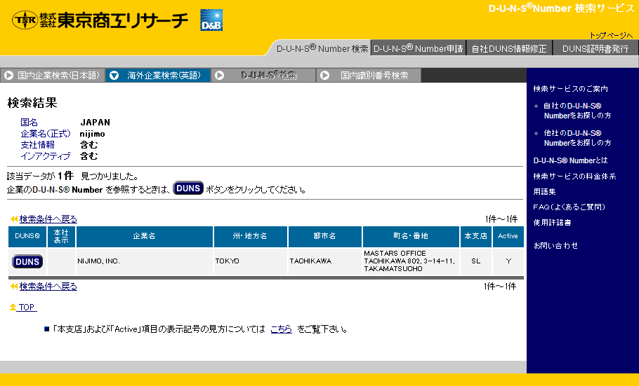Viewport: 639px width, 386px height.
Task: Click the D&B logo icon
Action: pos(211,20)
